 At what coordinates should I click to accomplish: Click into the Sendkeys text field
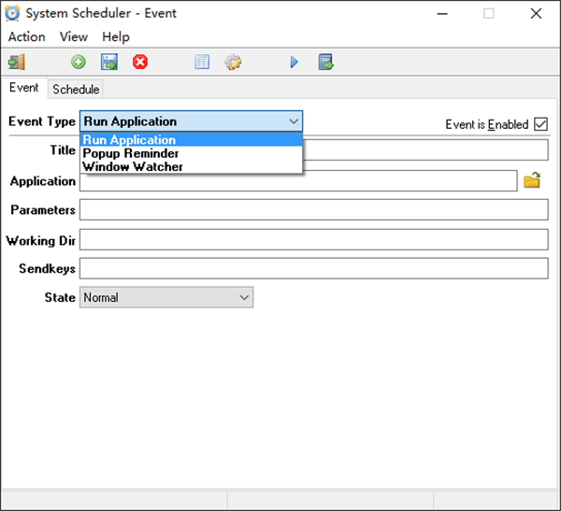(314, 268)
